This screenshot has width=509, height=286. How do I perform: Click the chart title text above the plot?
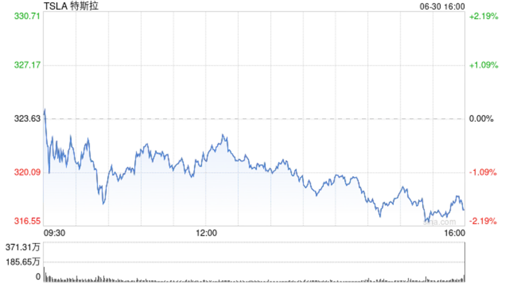(x=70, y=8)
